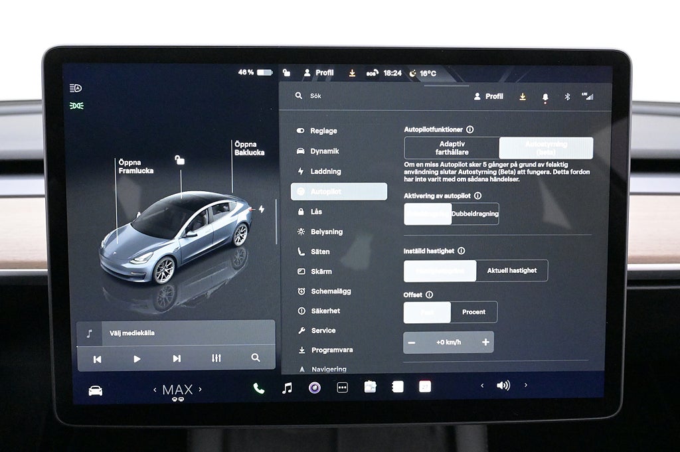Select Dubbeldragning activation option
This screenshot has height=452, width=680.
click(475, 214)
